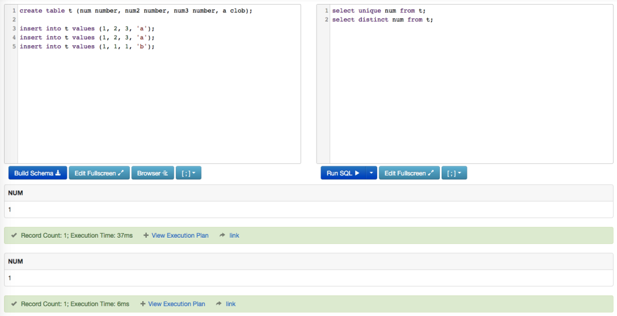Open Edit Fullscreen for the query panel
This screenshot has height=316, width=617.
coord(409,173)
